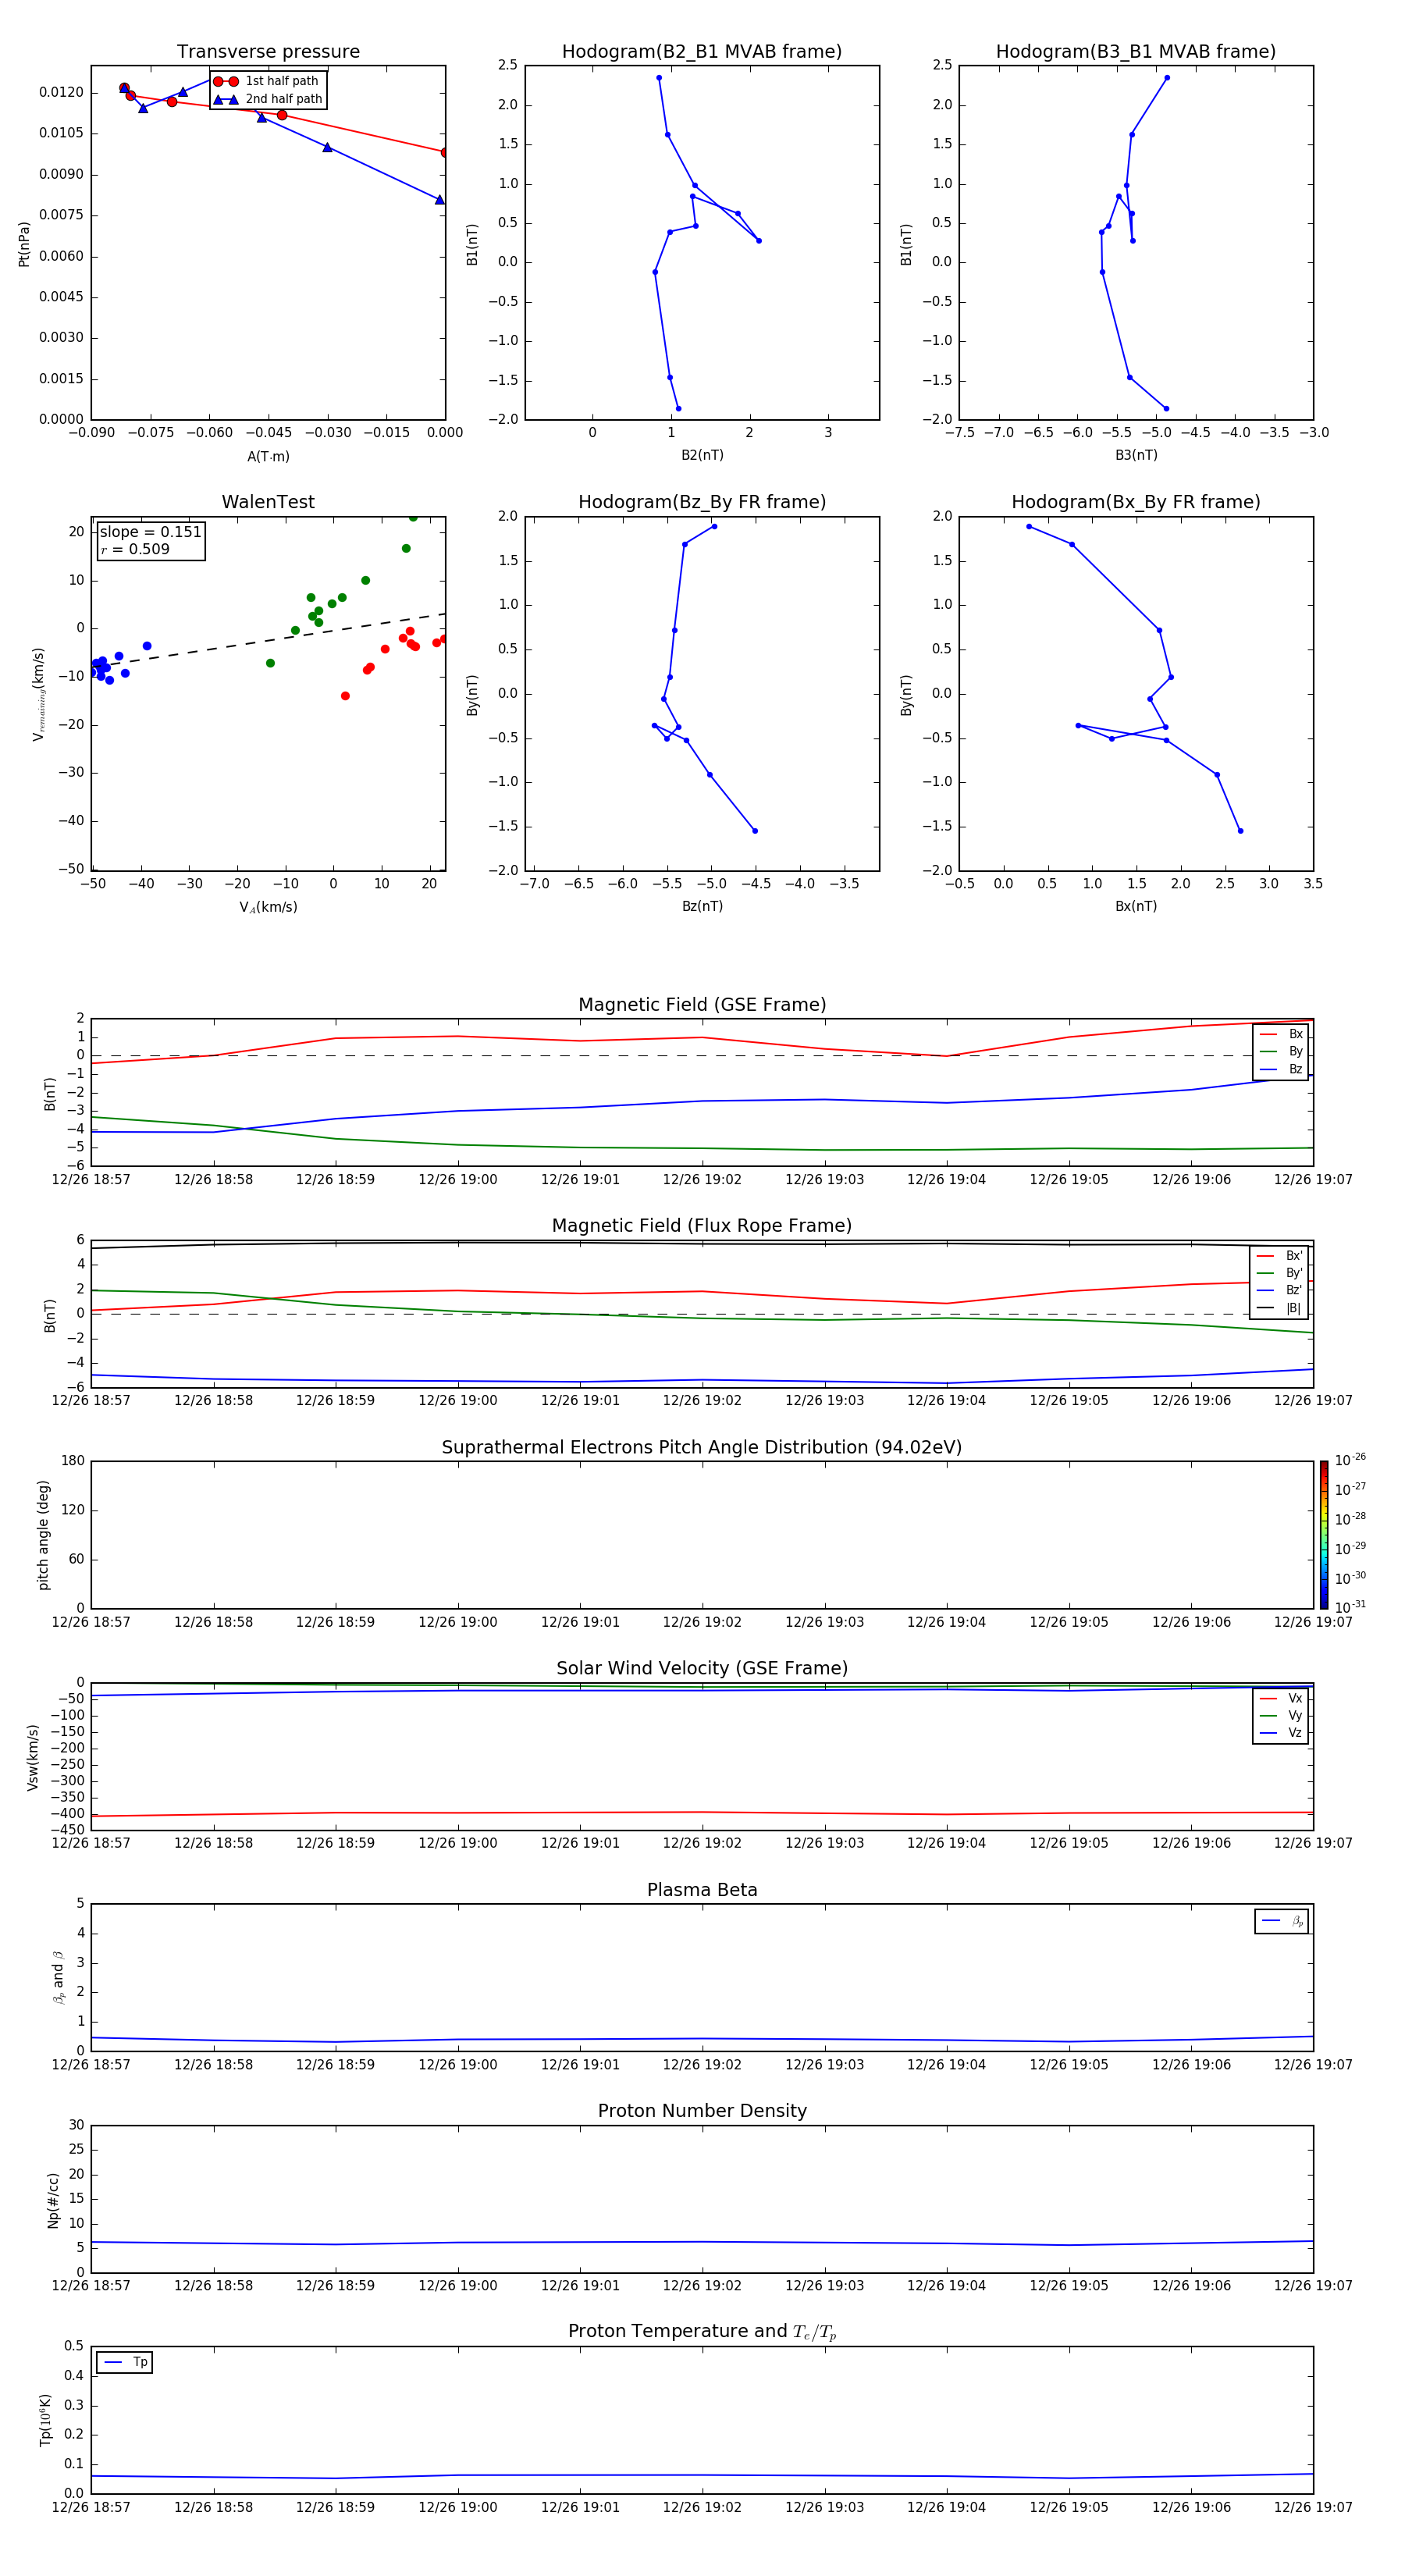Click the "A(T·m)" x-axis label

coord(268,457)
